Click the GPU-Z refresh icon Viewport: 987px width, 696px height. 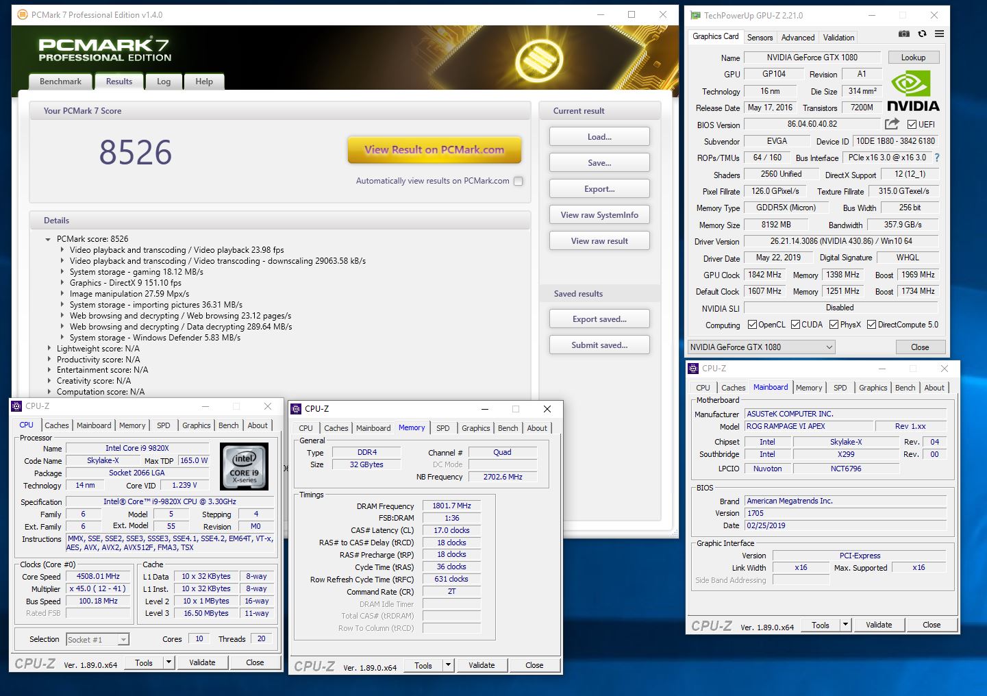[x=922, y=34]
